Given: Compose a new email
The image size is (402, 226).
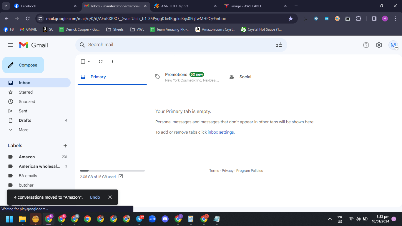Looking at the screenshot, I should [x=23, y=65].
